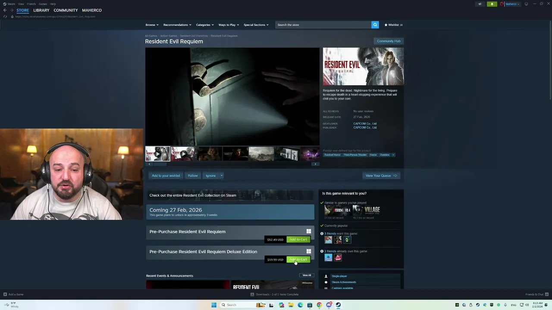The width and height of the screenshot is (552, 310).
Task: Expand the Ways to Play menu
Action: (229, 25)
